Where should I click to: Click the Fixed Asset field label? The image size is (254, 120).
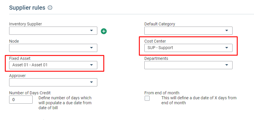[20, 58]
